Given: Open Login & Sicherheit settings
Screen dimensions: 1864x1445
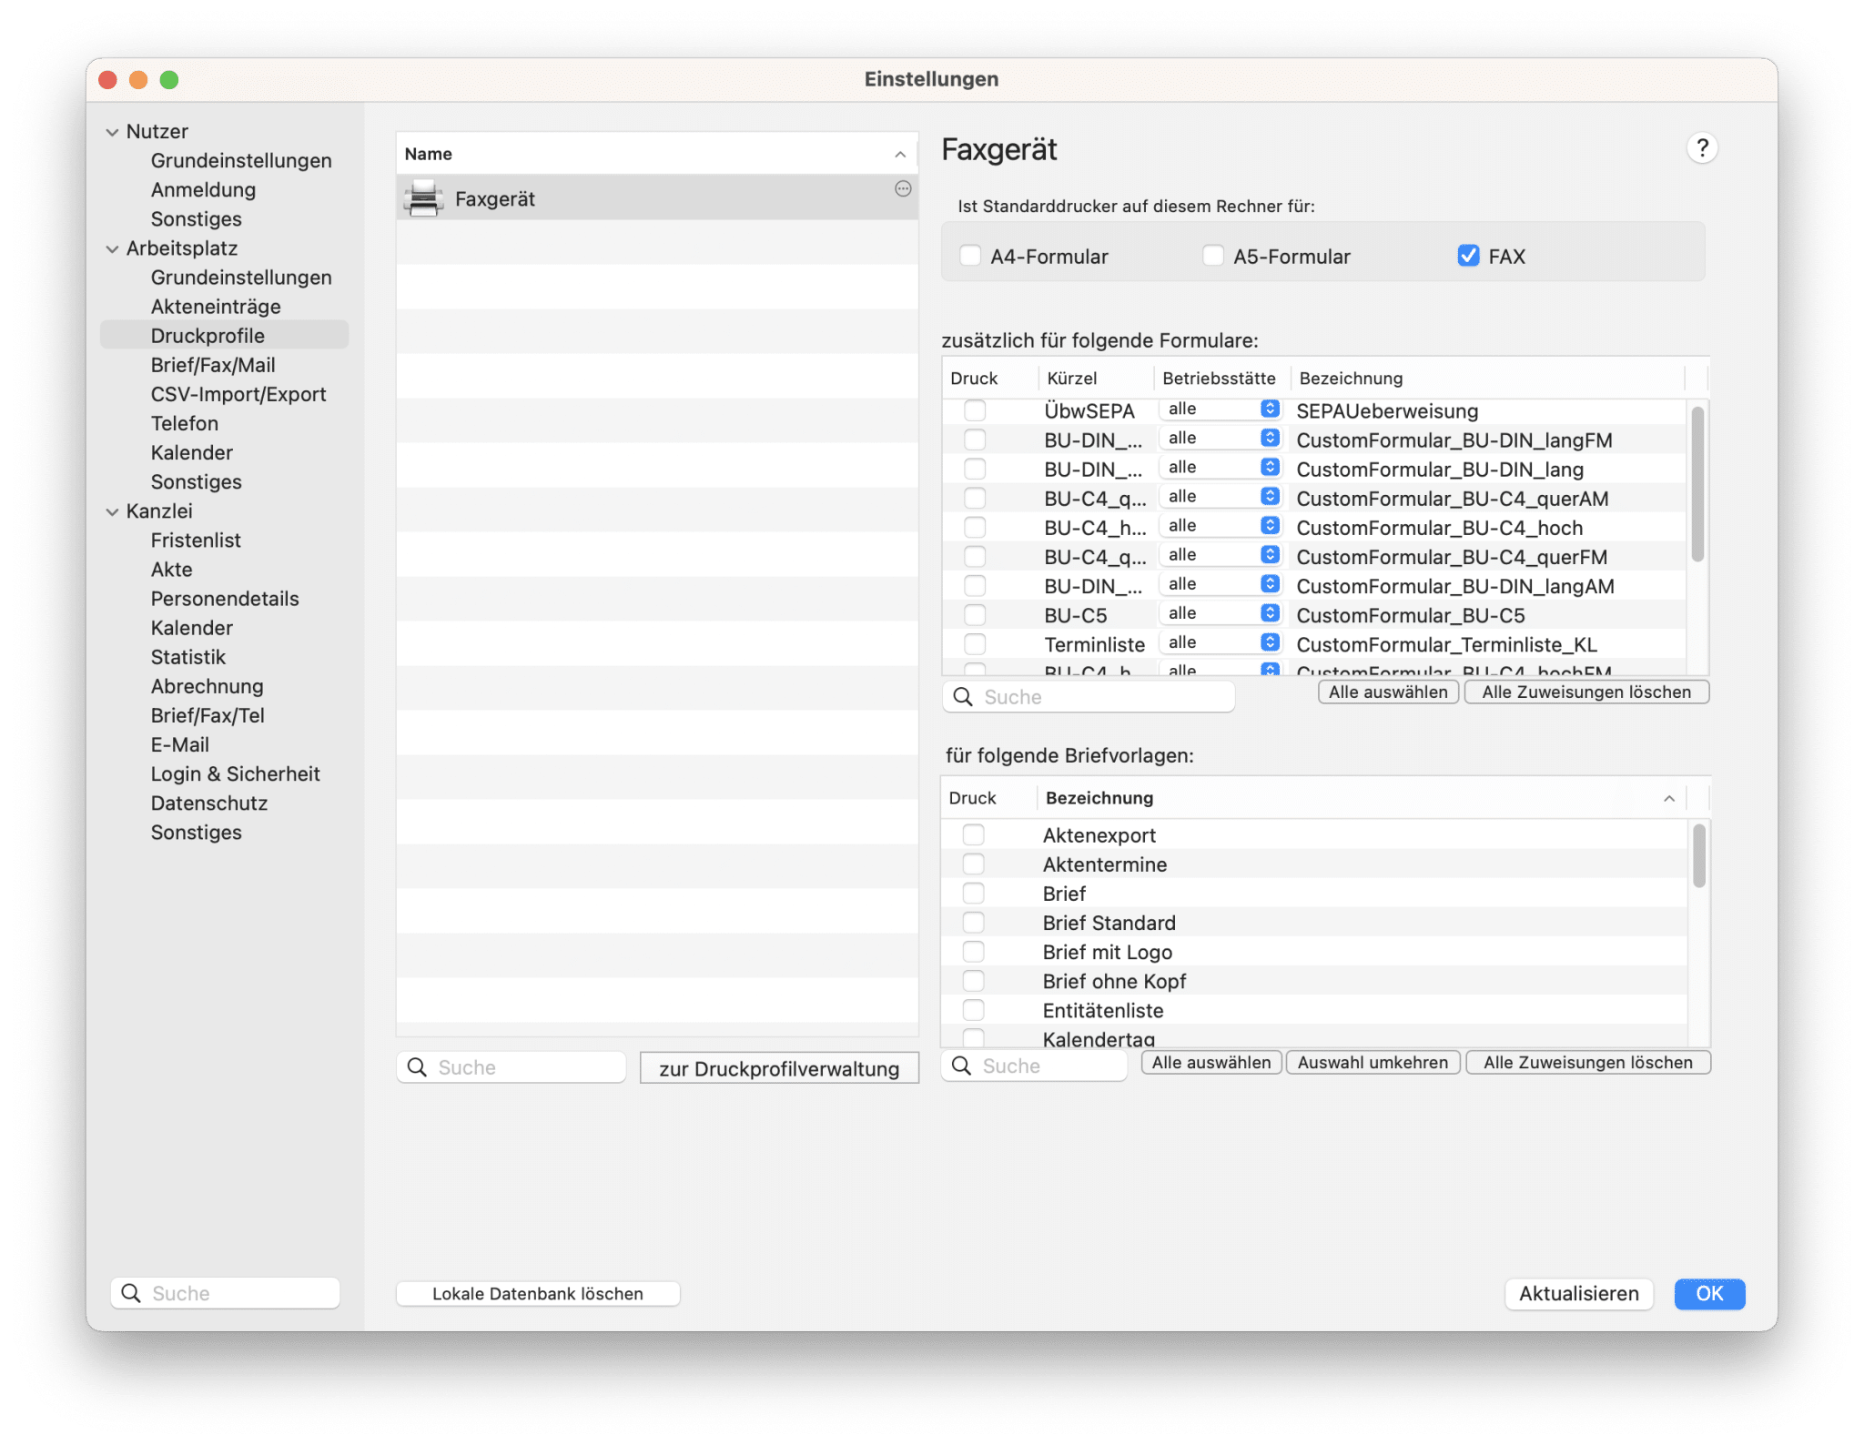Looking at the screenshot, I should tap(236, 773).
